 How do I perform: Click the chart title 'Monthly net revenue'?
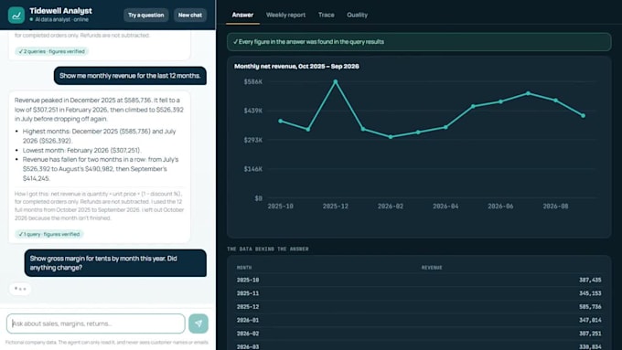pos(296,66)
